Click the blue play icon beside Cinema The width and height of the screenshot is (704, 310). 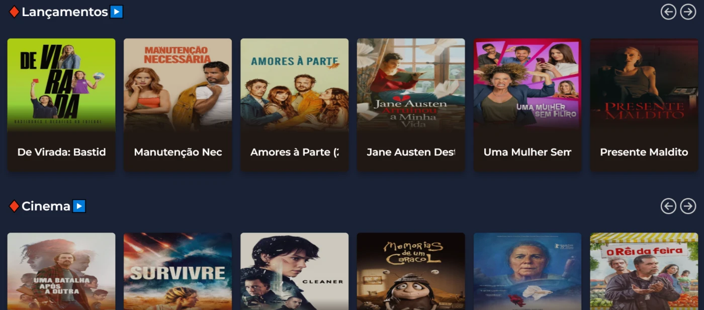point(79,206)
